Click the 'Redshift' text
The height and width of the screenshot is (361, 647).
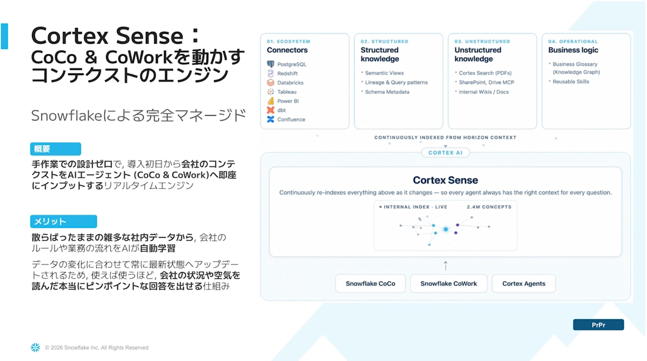287,73
